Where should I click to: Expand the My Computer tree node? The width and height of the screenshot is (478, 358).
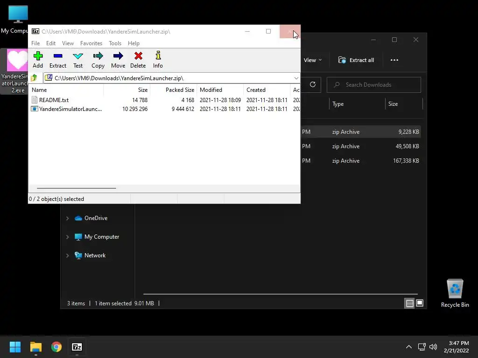[x=67, y=237]
